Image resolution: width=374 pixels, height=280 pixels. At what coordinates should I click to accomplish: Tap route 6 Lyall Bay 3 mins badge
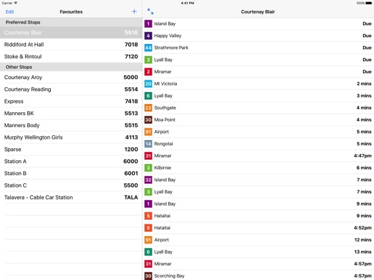(x=148, y=96)
